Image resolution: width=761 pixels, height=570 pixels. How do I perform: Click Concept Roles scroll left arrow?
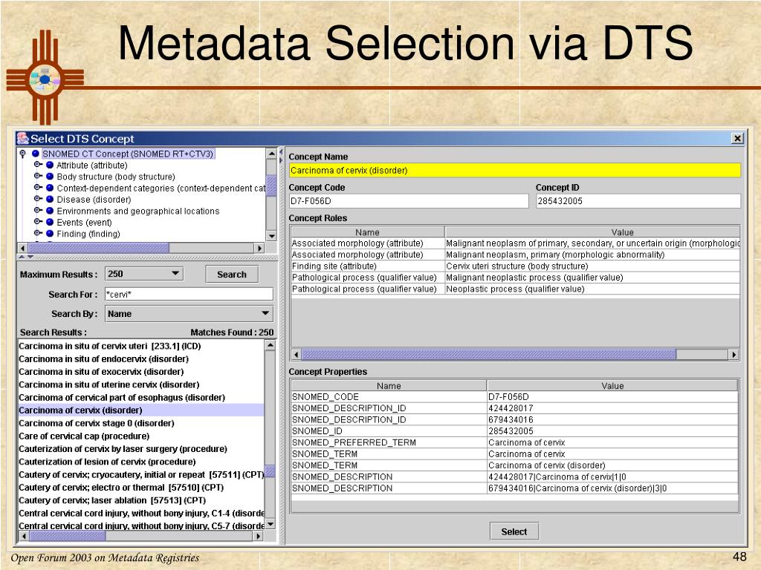(296, 355)
